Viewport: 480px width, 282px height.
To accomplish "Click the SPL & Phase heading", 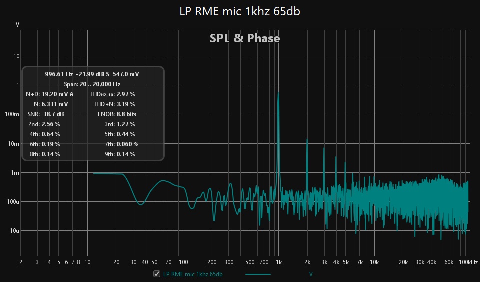I will [x=245, y=38].
